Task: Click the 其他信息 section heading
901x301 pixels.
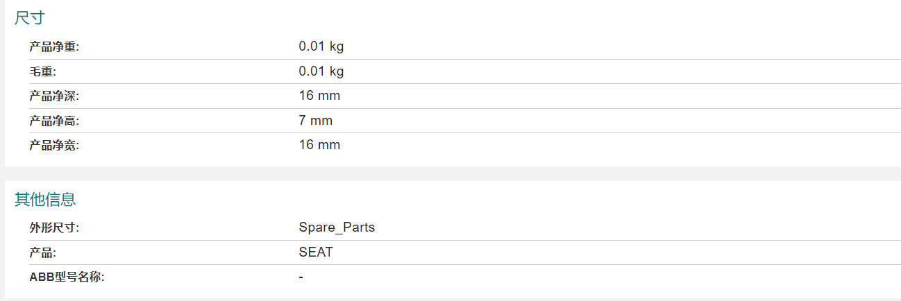Action: (45, 200)
